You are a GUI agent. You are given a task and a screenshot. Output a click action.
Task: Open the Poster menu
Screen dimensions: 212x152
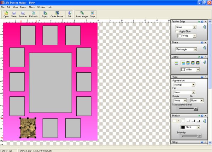(23, 7)
